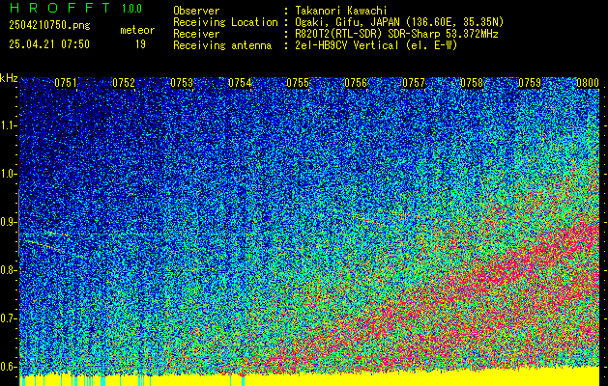608x386 pixels.
Task: Click the 0754 time marker
Action: coord(240,83)
